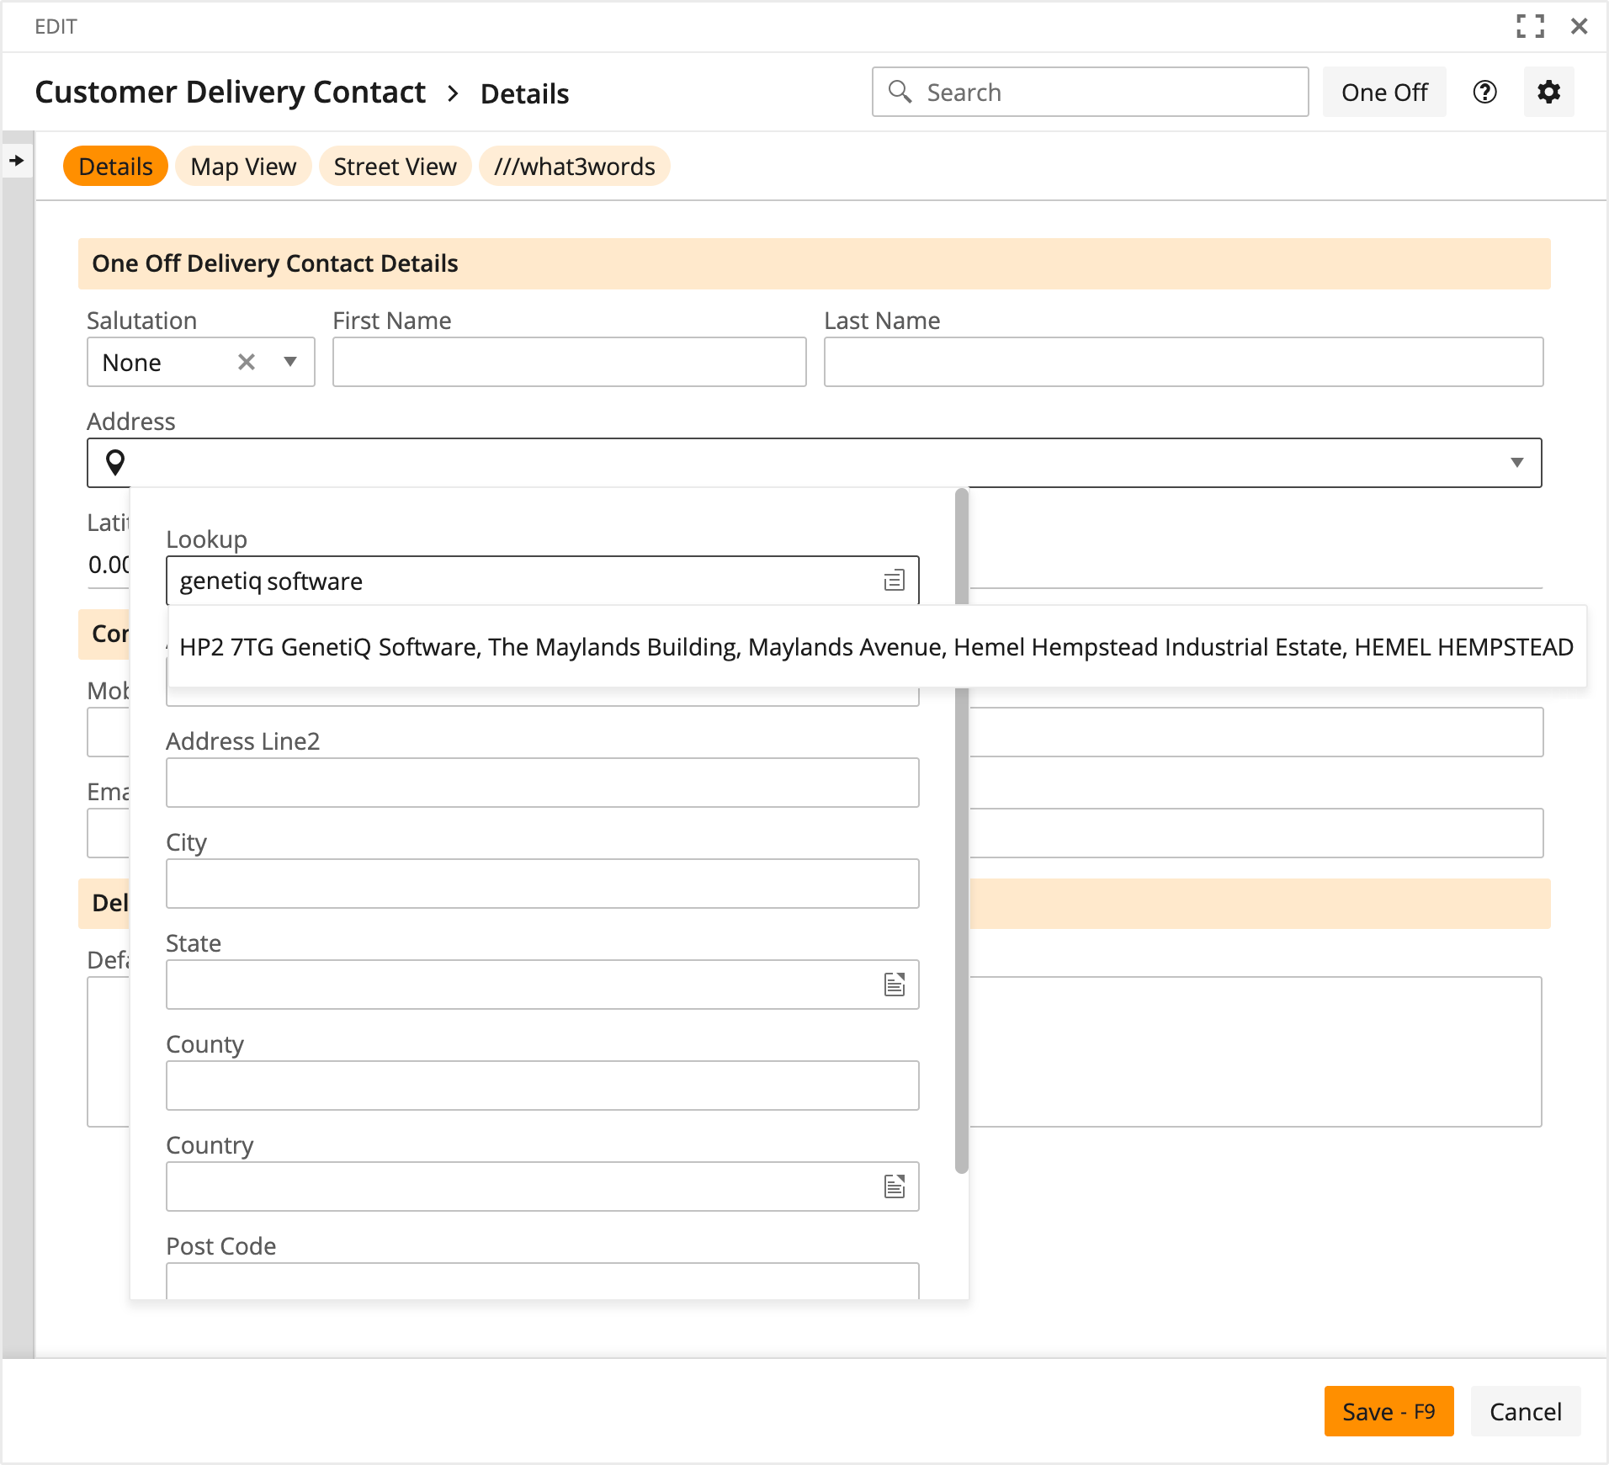Expand the left side panel arrow
1609x1465 pixels.
pyautogui.click(x=17, y=160)
